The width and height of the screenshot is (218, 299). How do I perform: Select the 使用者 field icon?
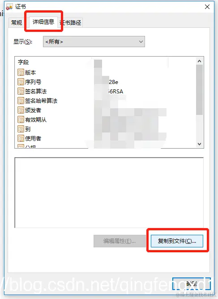(x=21, y=138)
